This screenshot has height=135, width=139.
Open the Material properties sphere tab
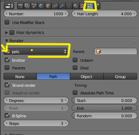(x=76, y=6)
